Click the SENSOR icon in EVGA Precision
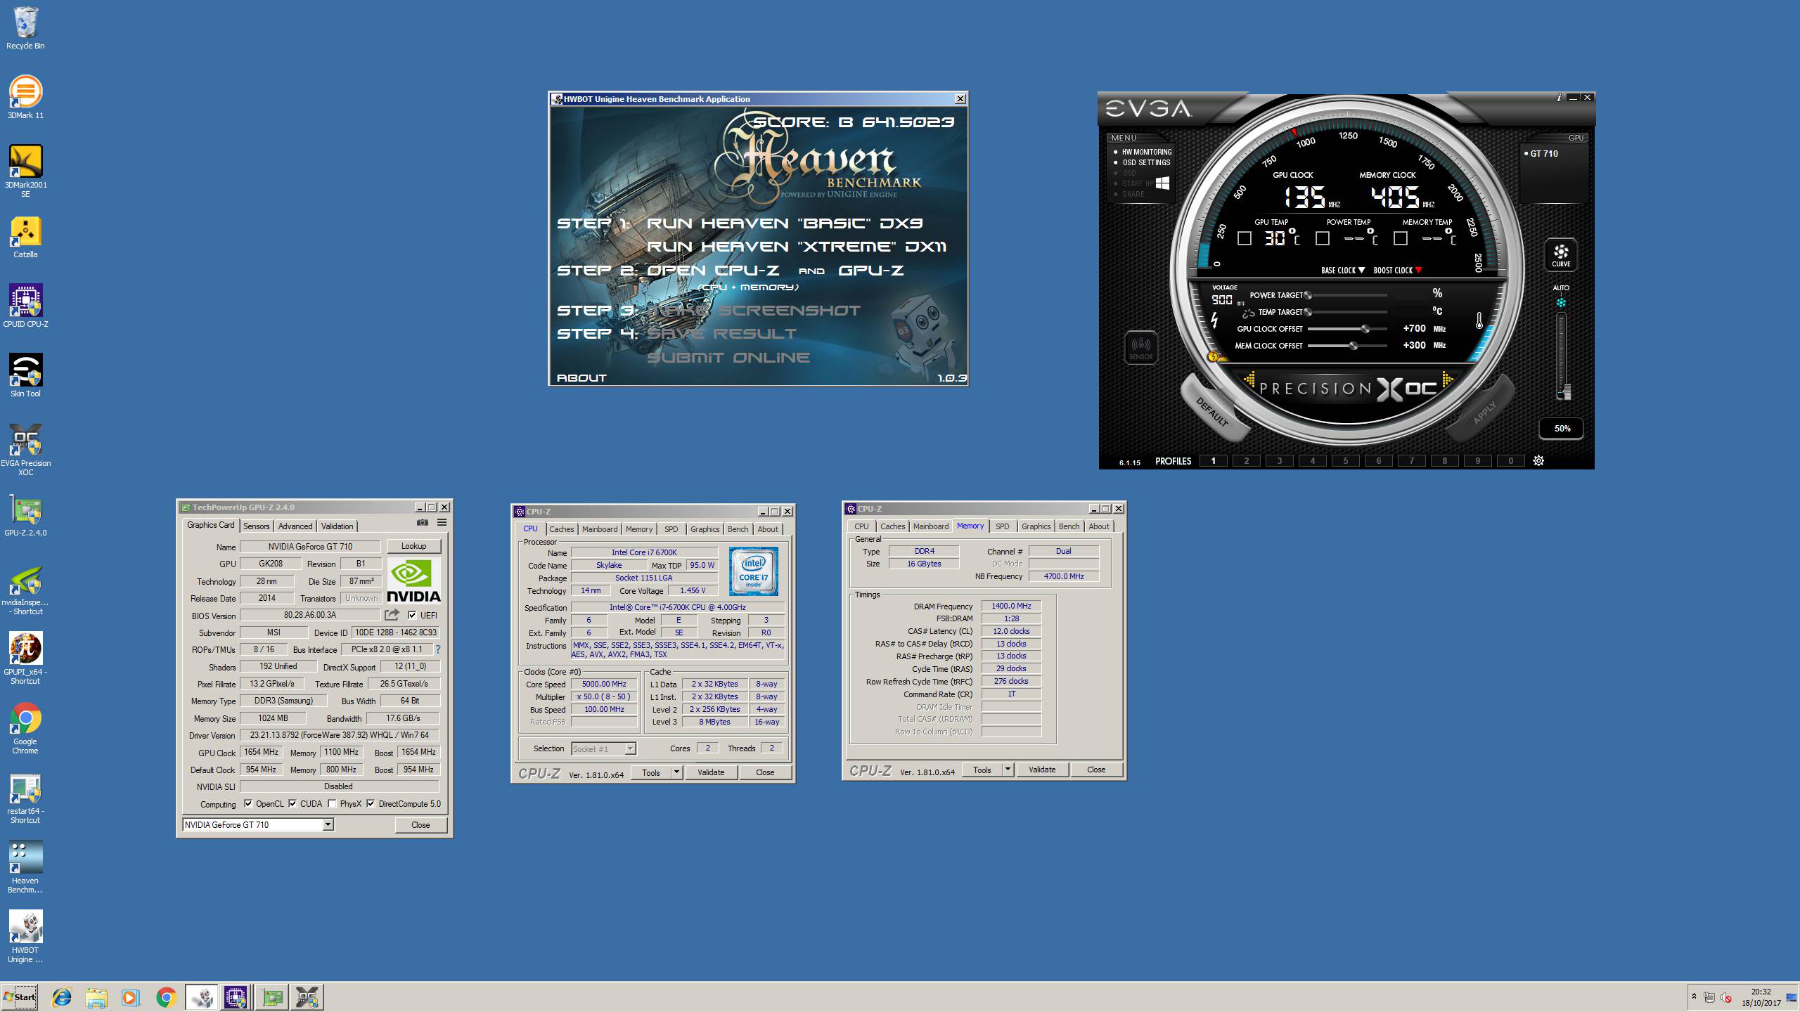 point(1140,348)
